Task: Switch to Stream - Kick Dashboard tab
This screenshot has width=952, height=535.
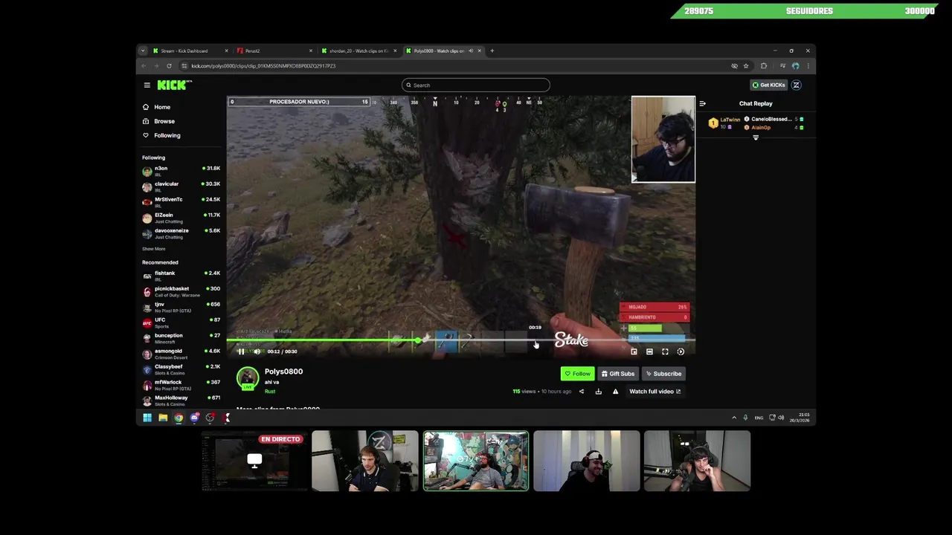Action: (x=190, y=51)
